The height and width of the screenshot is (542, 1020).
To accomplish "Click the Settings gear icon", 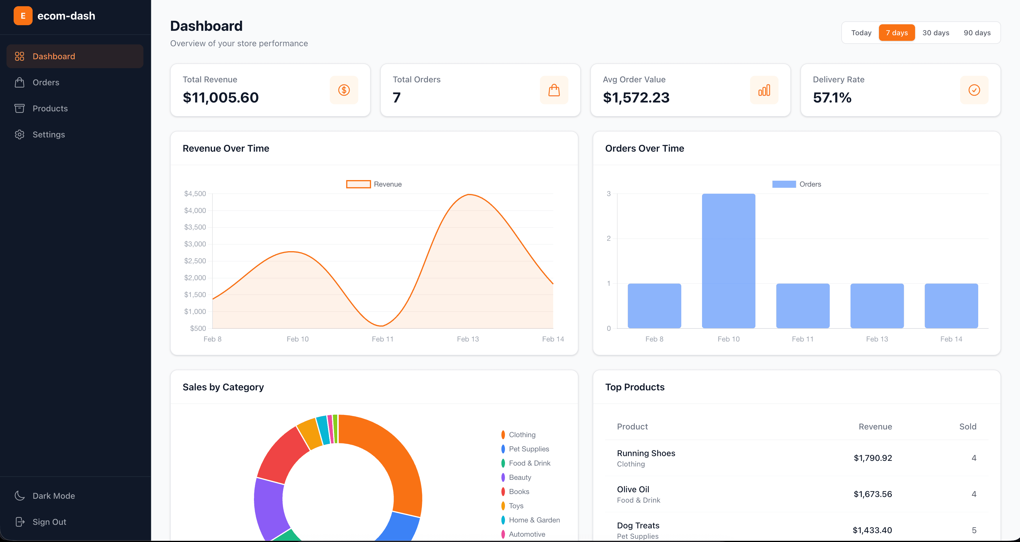I will tap(20, 134).
